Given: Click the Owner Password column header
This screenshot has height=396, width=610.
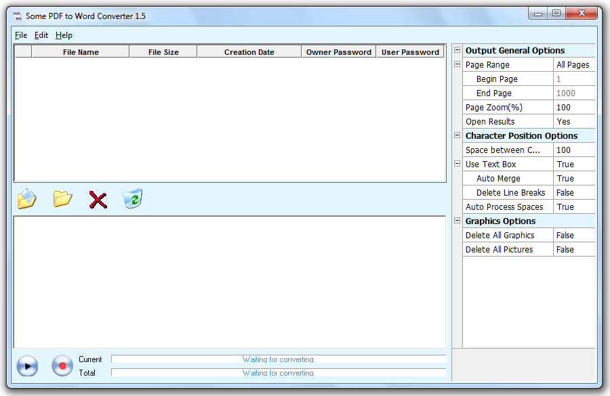Looking at the screenshot, I should (339, 51).
